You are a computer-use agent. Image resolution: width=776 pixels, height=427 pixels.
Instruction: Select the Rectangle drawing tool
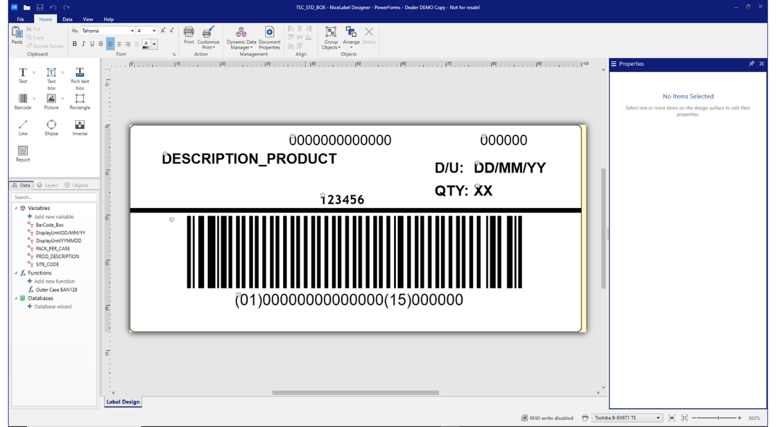click(x=80, y=101)
